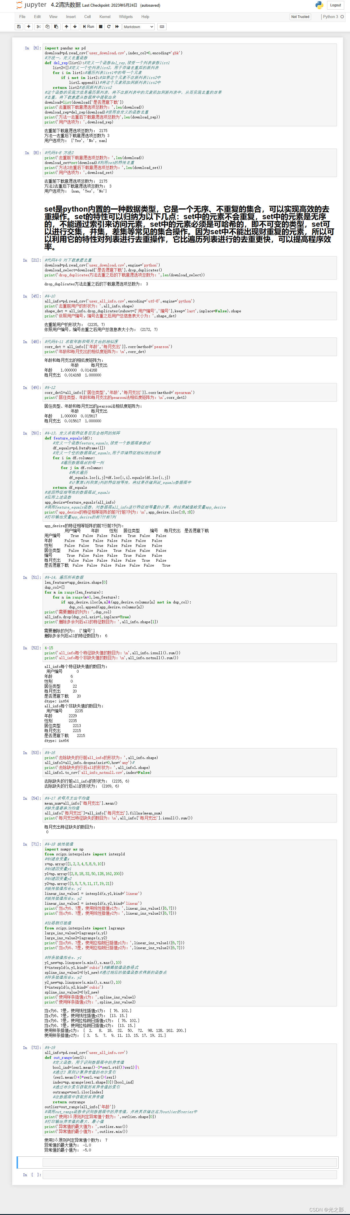Cut selected cells with the scissors icon
The image size is (350, 1215).
[x=39, y=26]
